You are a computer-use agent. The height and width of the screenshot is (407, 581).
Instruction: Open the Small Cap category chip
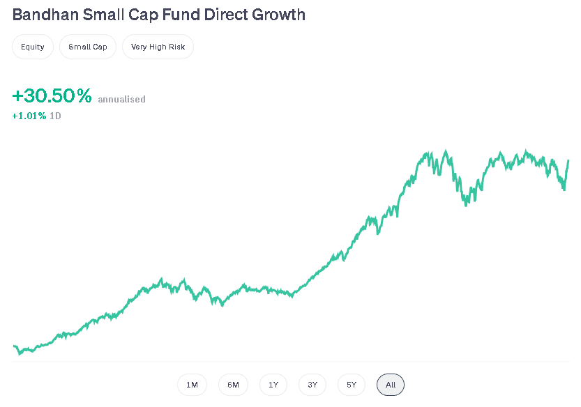pyautogui.click(x=87, y=47)
